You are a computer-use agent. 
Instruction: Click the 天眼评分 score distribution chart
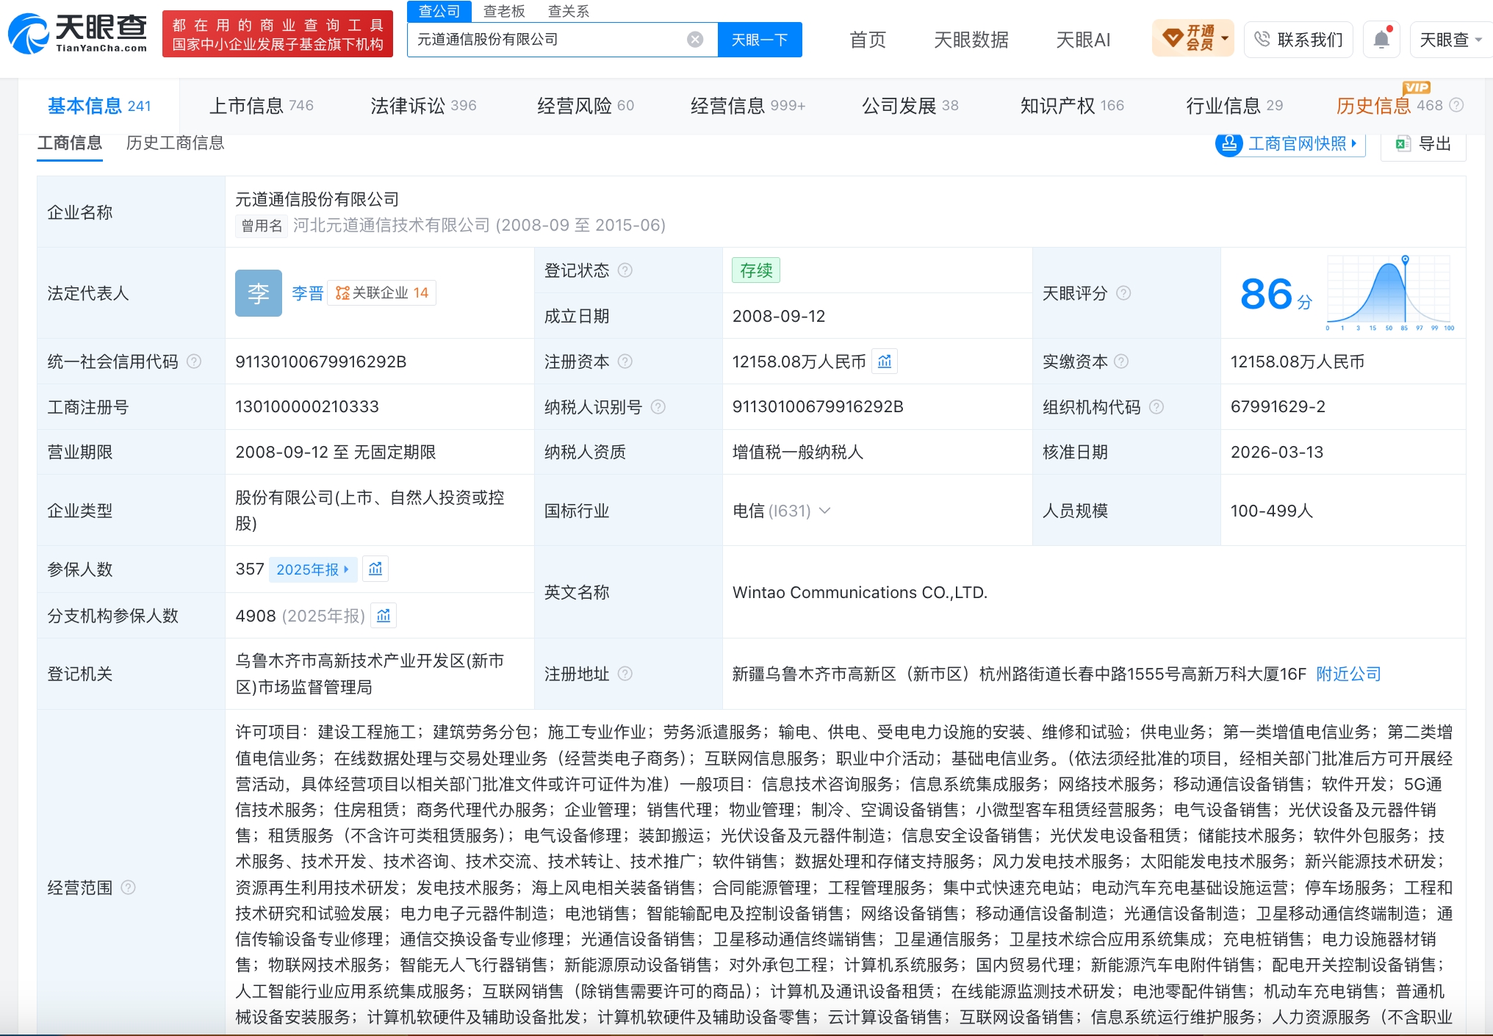(x=1390, y=293)
